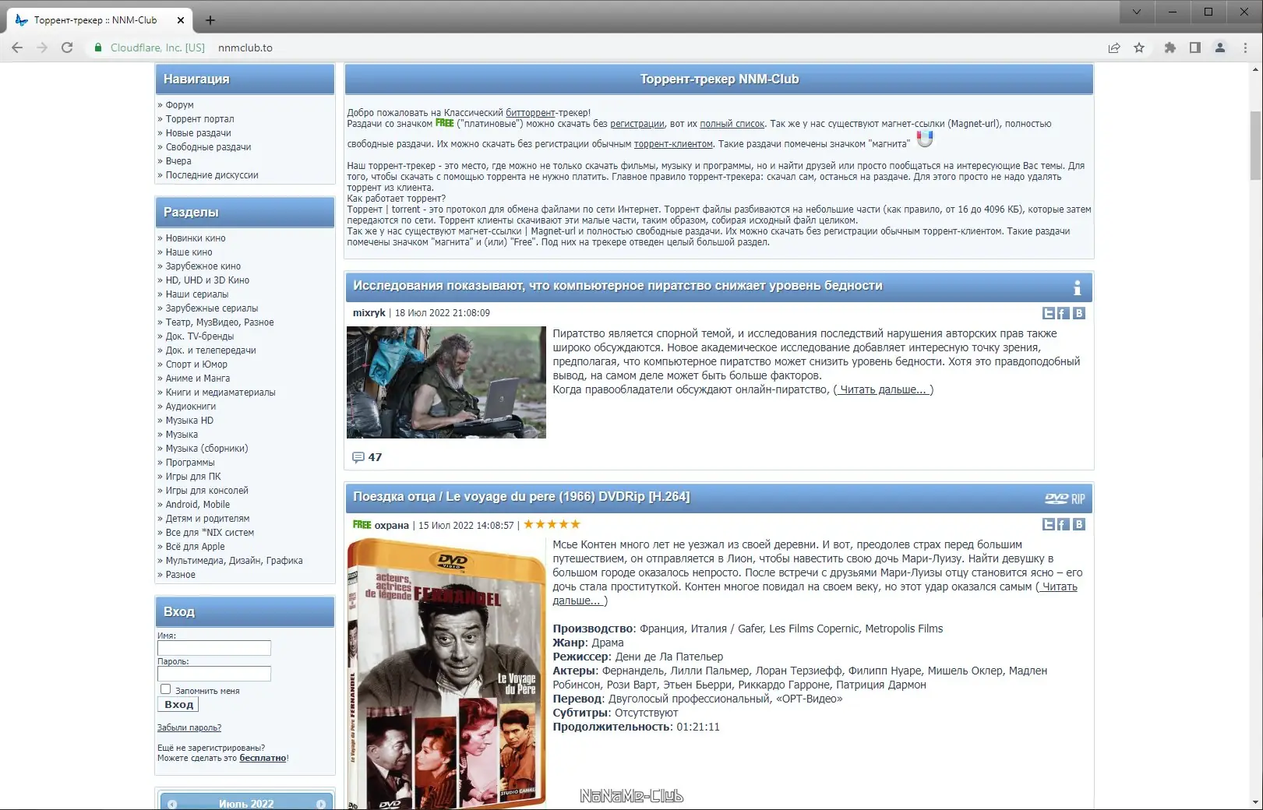Open the Форум navigation link
The width and height of the screenshot is (1263, 810).
click(179, 105)
